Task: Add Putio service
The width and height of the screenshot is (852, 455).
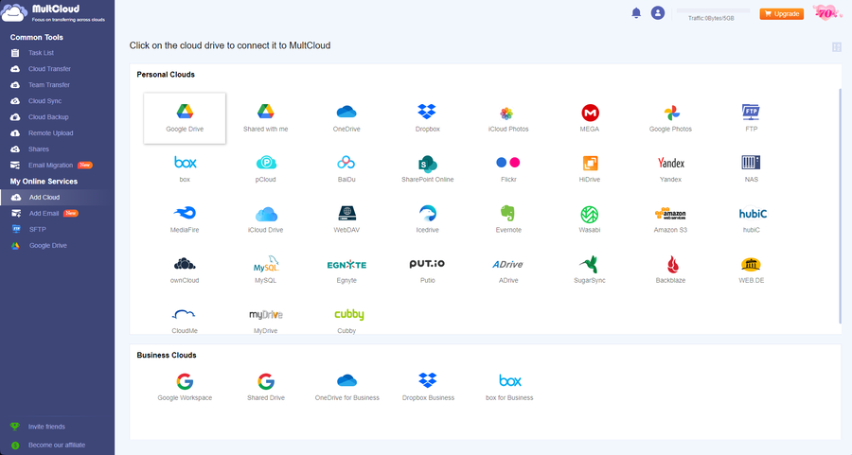Action: point(428,270)
